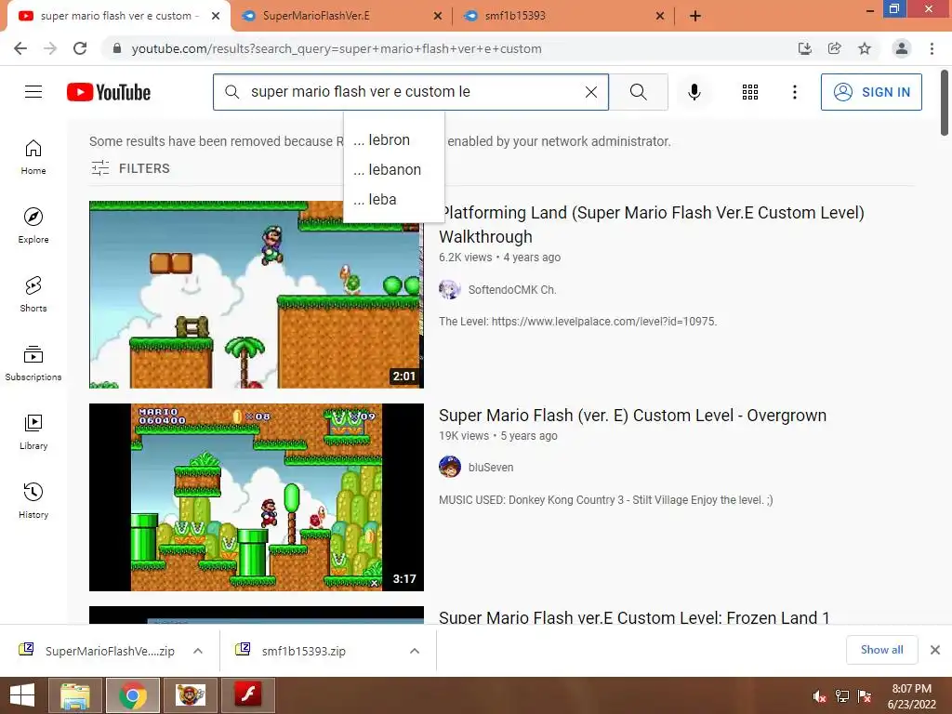Click inside the YouTube search field
The height and width of the screenshot is (714, 952).
pos(411,92)
